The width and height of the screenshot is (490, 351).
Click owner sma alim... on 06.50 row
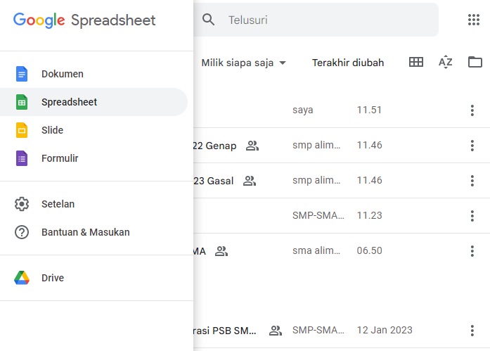316,250
